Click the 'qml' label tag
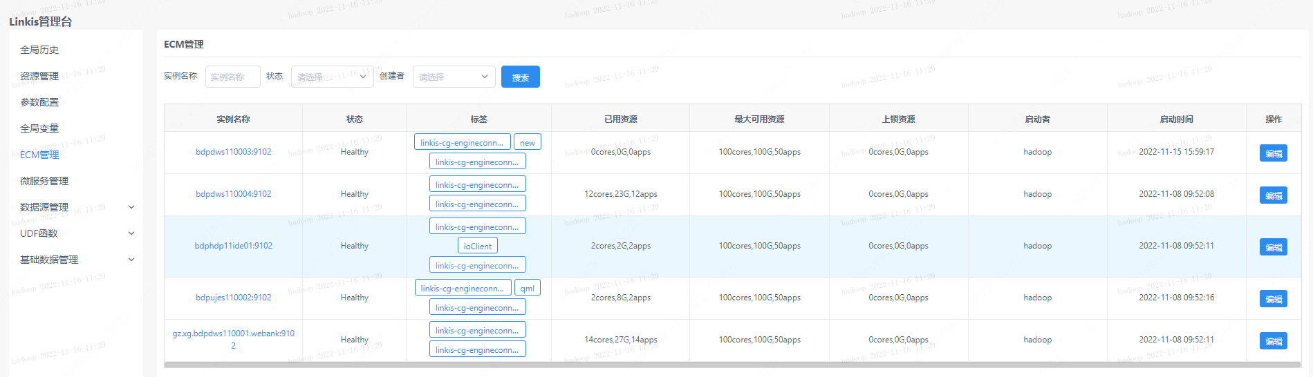Viewport: 1313px width, 377px height. (528, 288)
